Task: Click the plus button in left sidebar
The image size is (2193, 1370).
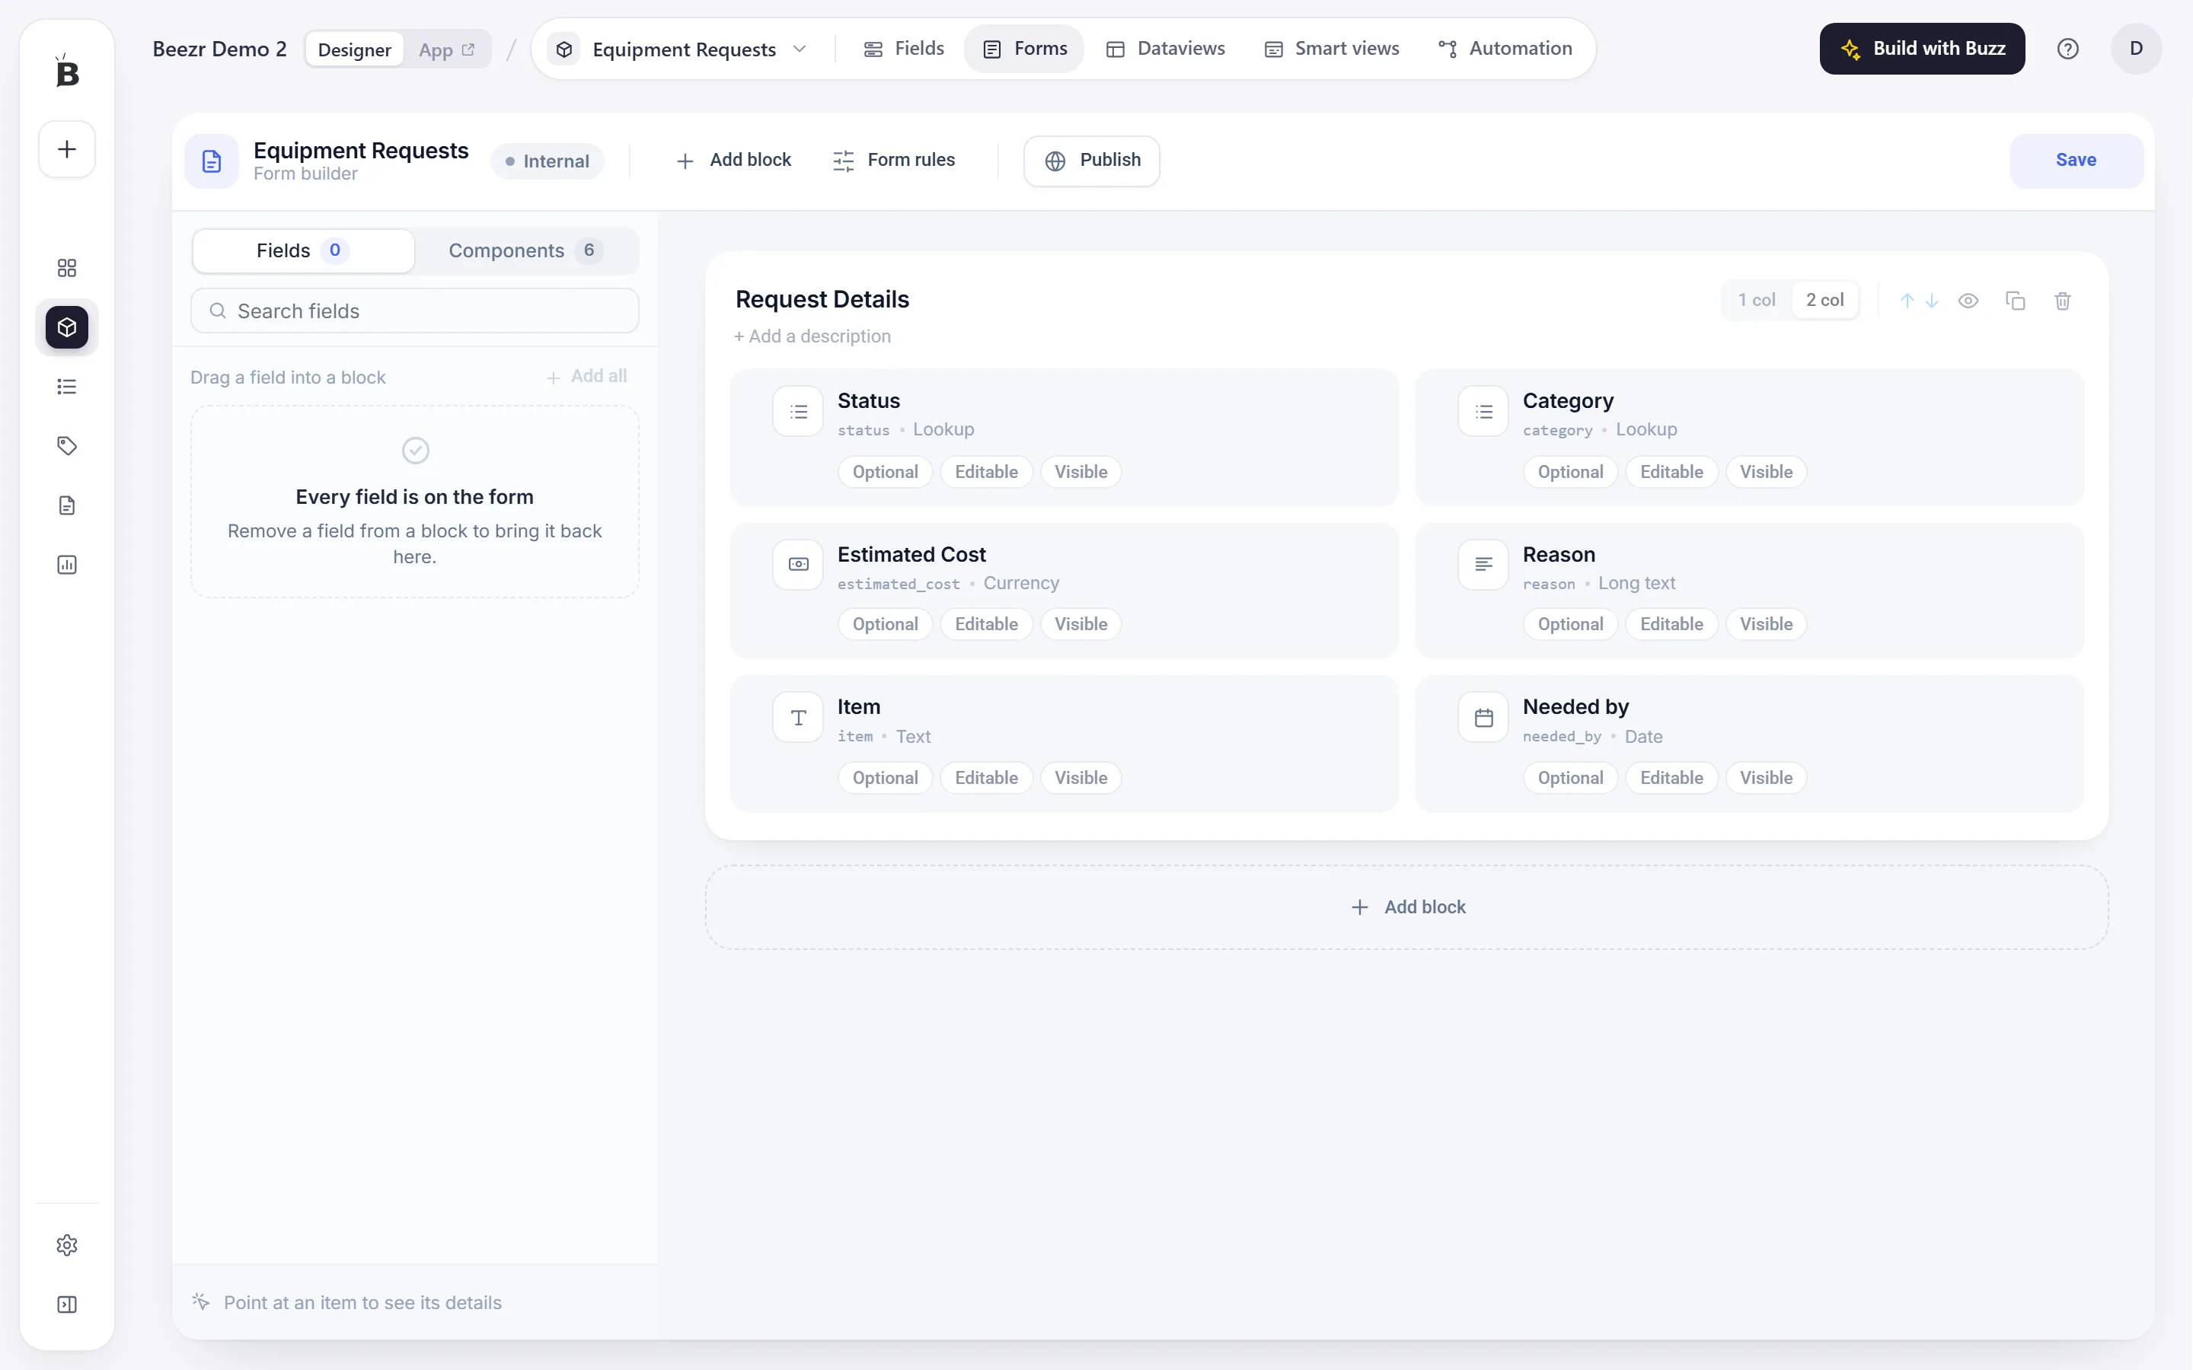Action: [67, 149]
